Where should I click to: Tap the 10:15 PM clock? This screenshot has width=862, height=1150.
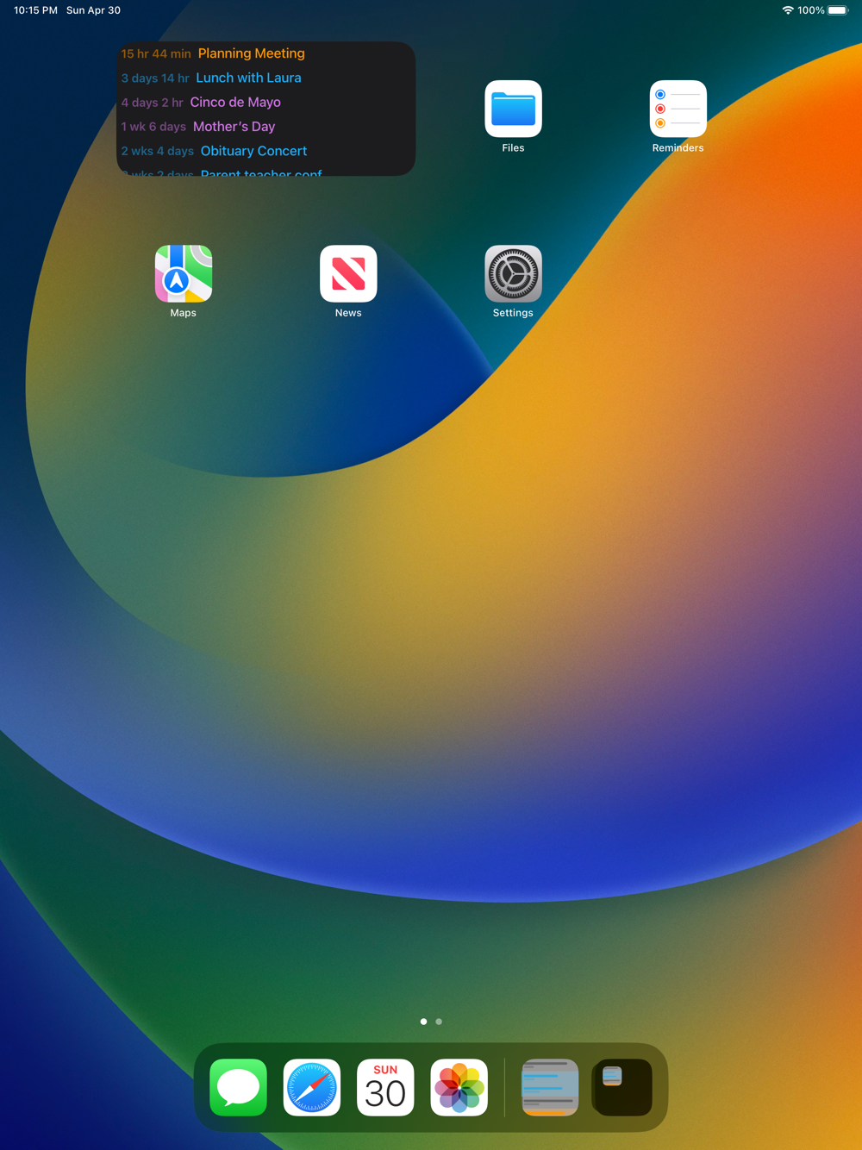coord(35,10)
